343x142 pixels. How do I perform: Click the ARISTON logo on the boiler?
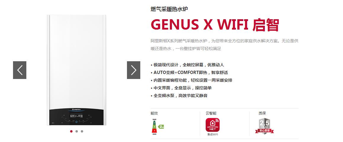tap(77, 109)
